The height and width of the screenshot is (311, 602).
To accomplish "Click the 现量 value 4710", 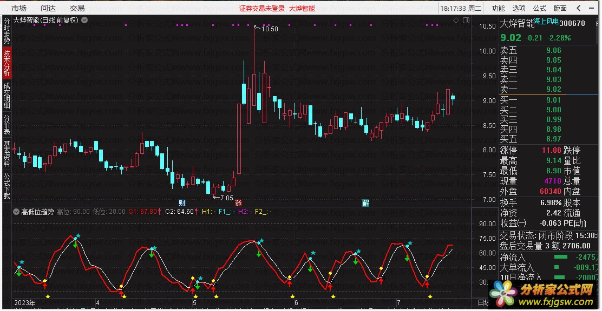I will 553,181.
